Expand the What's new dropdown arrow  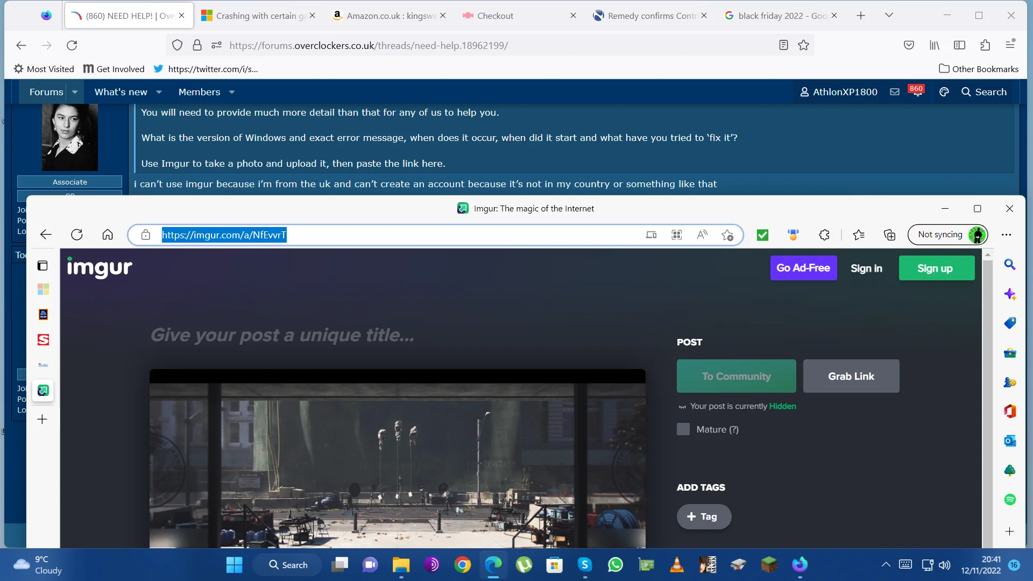159,92
